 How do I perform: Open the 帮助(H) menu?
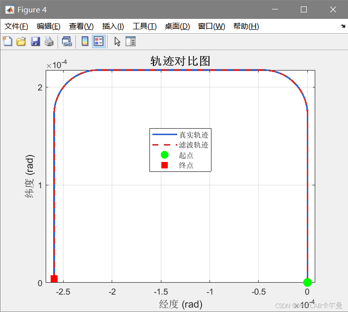[246, 26]
